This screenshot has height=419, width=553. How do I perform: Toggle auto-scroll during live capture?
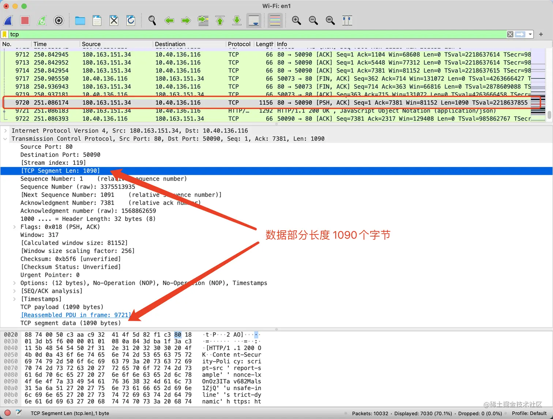tap(254, 20)
